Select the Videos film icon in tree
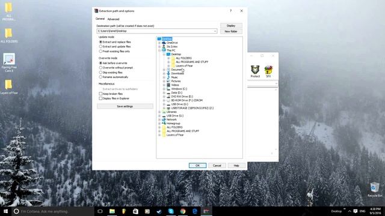Image resolution: width=385 pixels, height=216 pixels. [168, 85]
